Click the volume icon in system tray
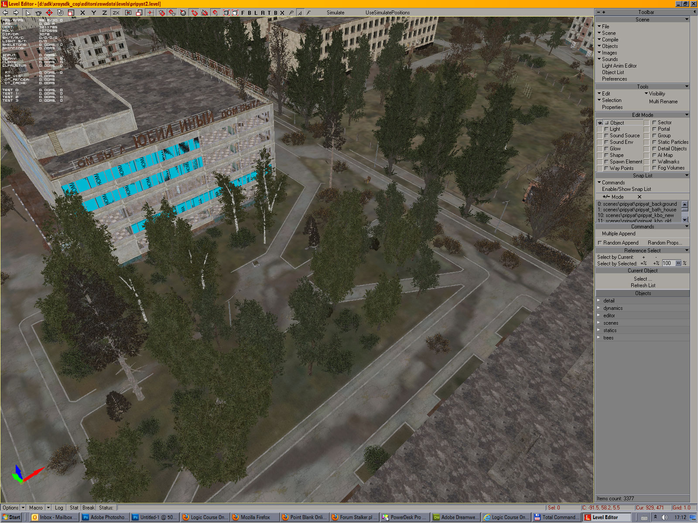This screenshot has height=523, width=698. (664, 517)
